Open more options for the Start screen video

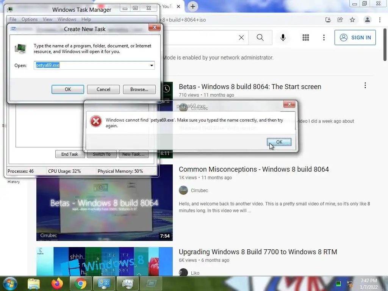tap(365, 86)
